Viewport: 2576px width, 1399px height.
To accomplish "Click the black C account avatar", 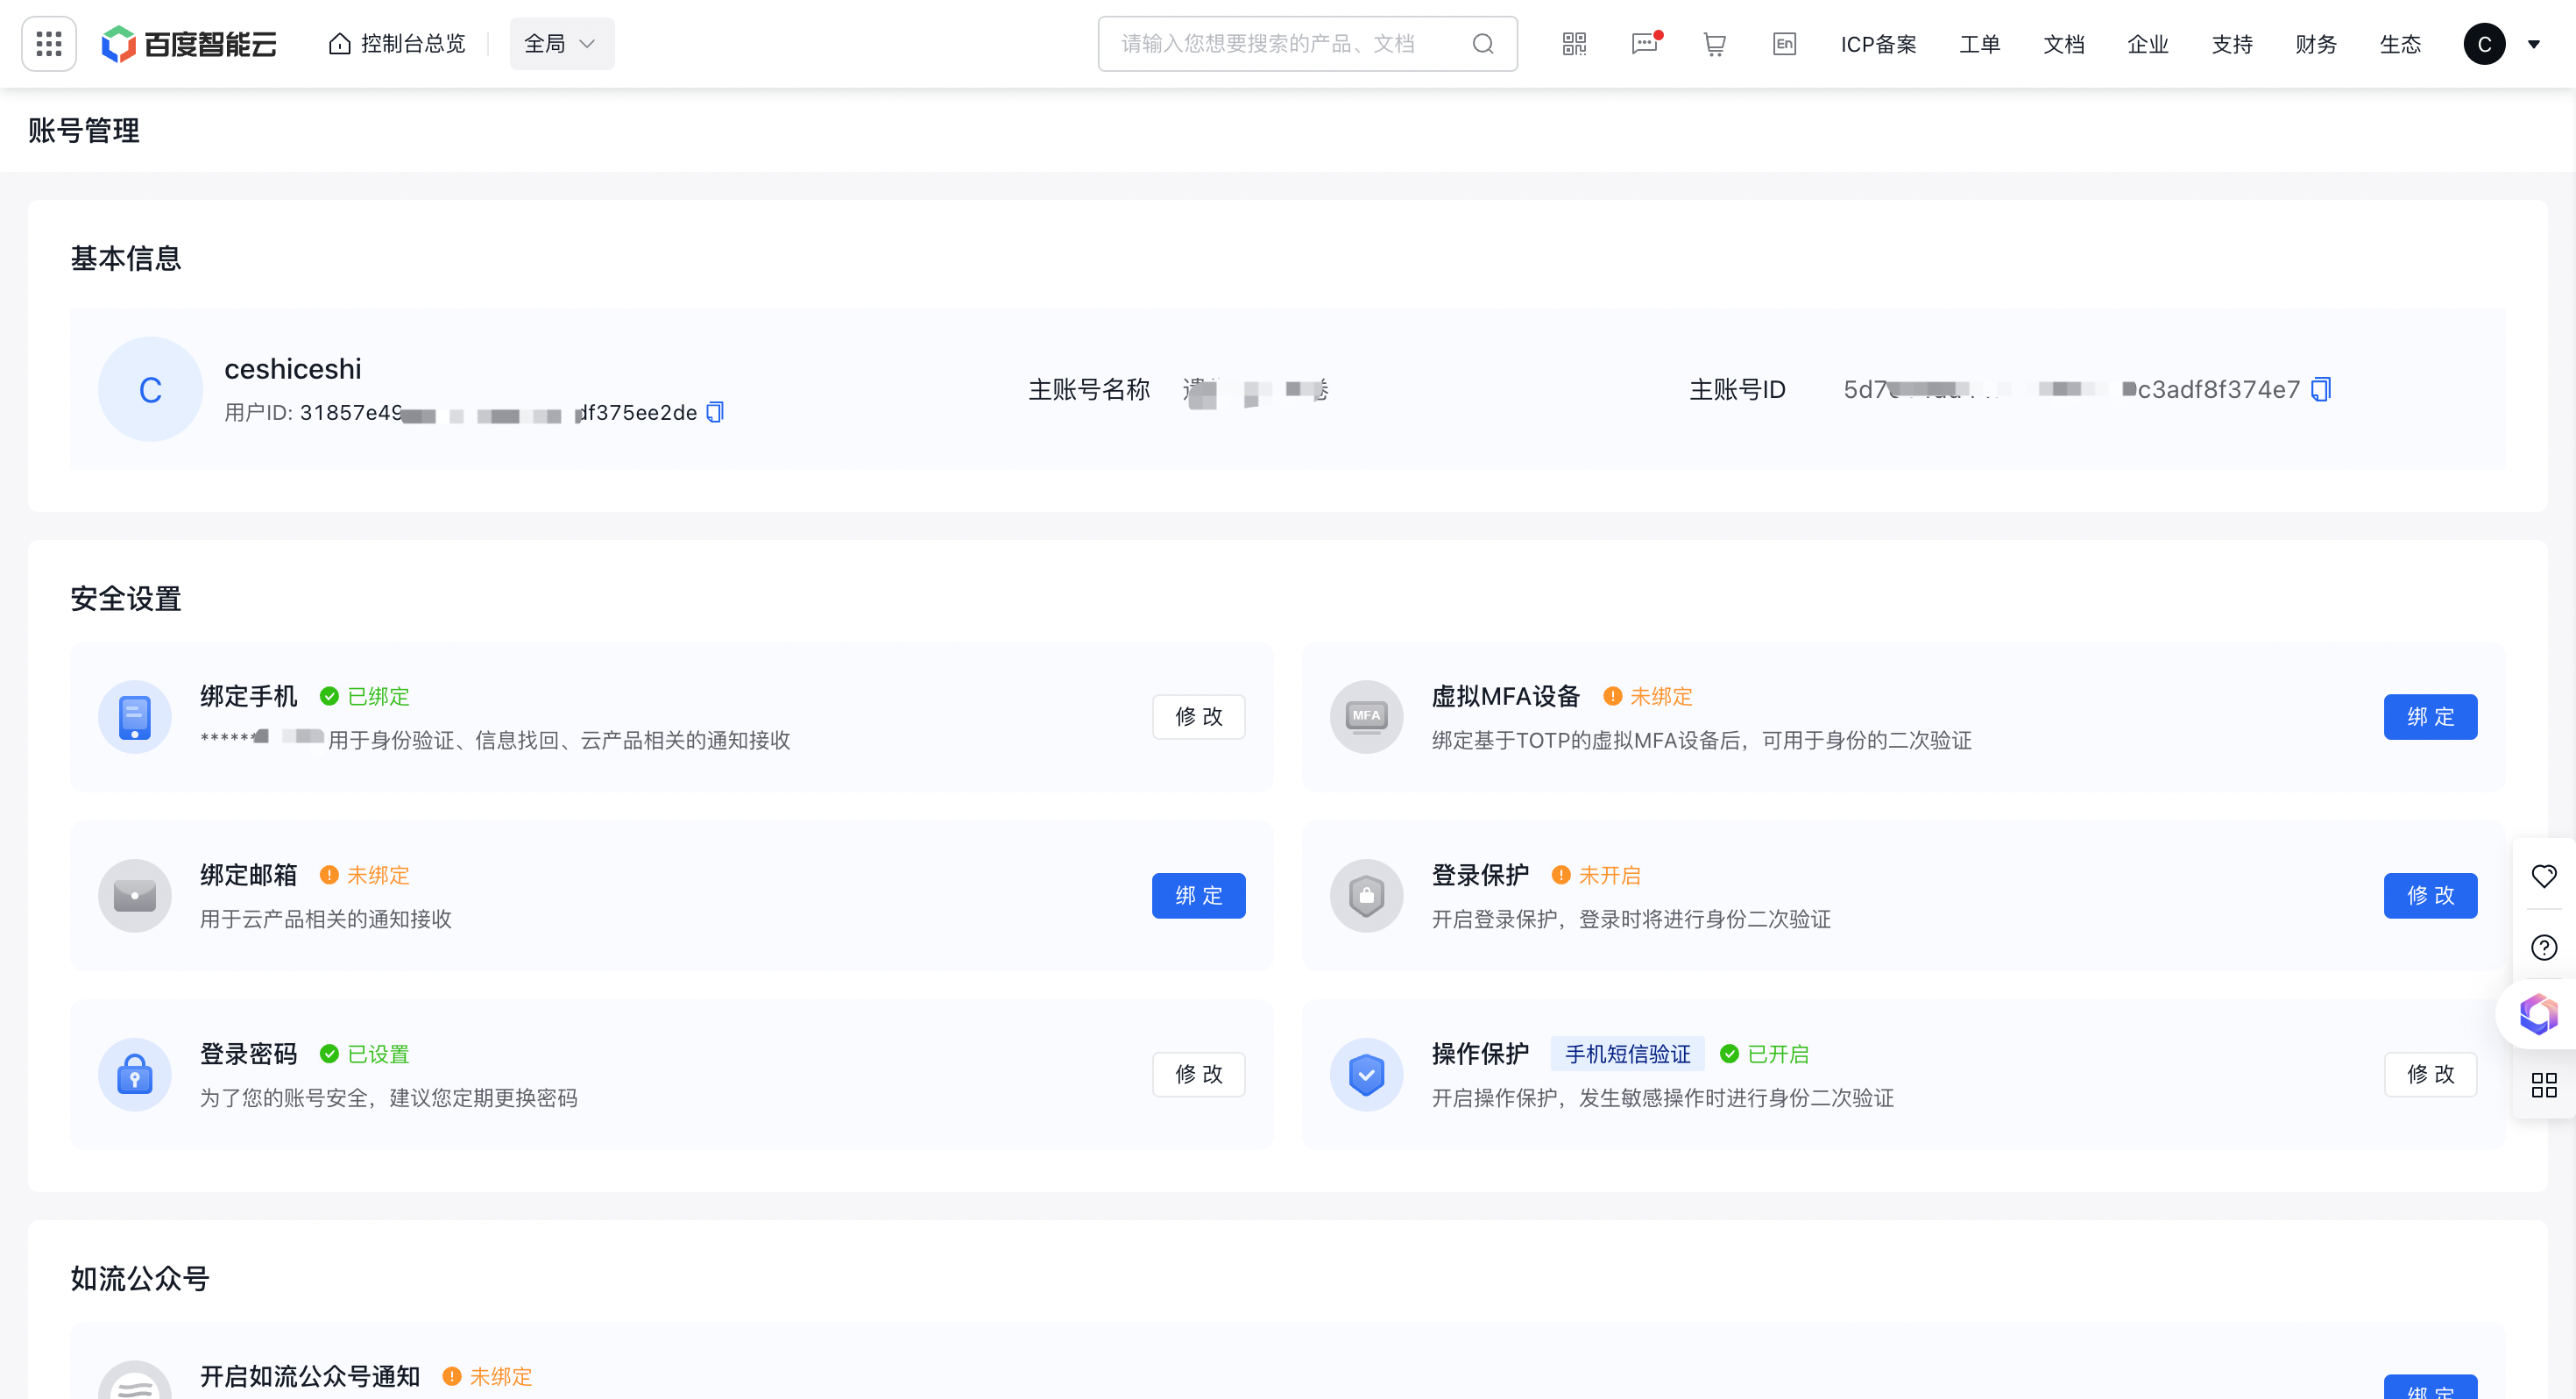I will coord(2484,44).
